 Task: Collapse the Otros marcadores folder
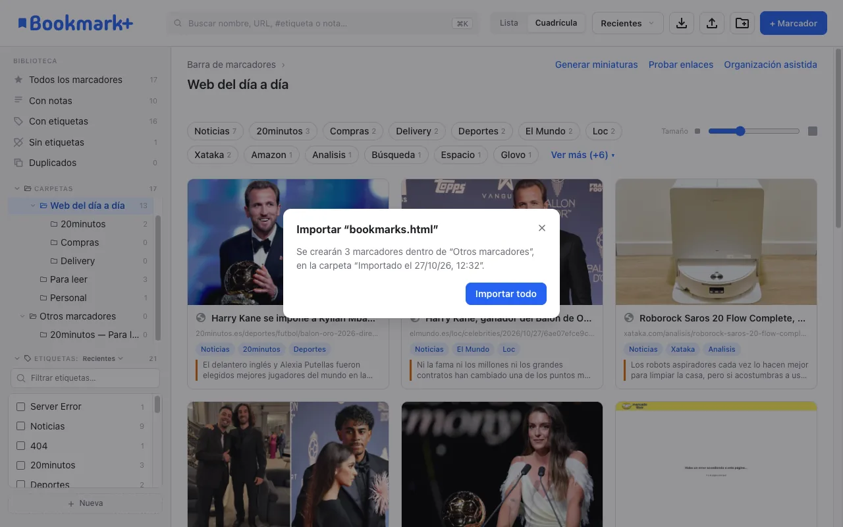point(22,316)
